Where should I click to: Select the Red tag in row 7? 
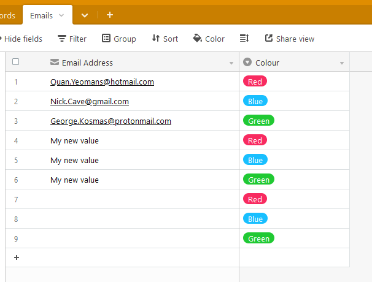[255, 199]
